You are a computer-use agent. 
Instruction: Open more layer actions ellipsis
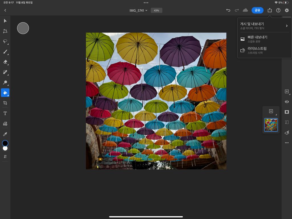click(x=287, y=143)
